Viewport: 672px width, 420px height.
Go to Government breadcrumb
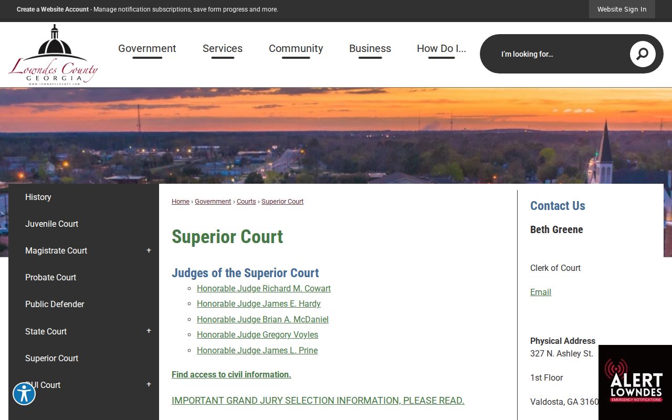point(213,202)
